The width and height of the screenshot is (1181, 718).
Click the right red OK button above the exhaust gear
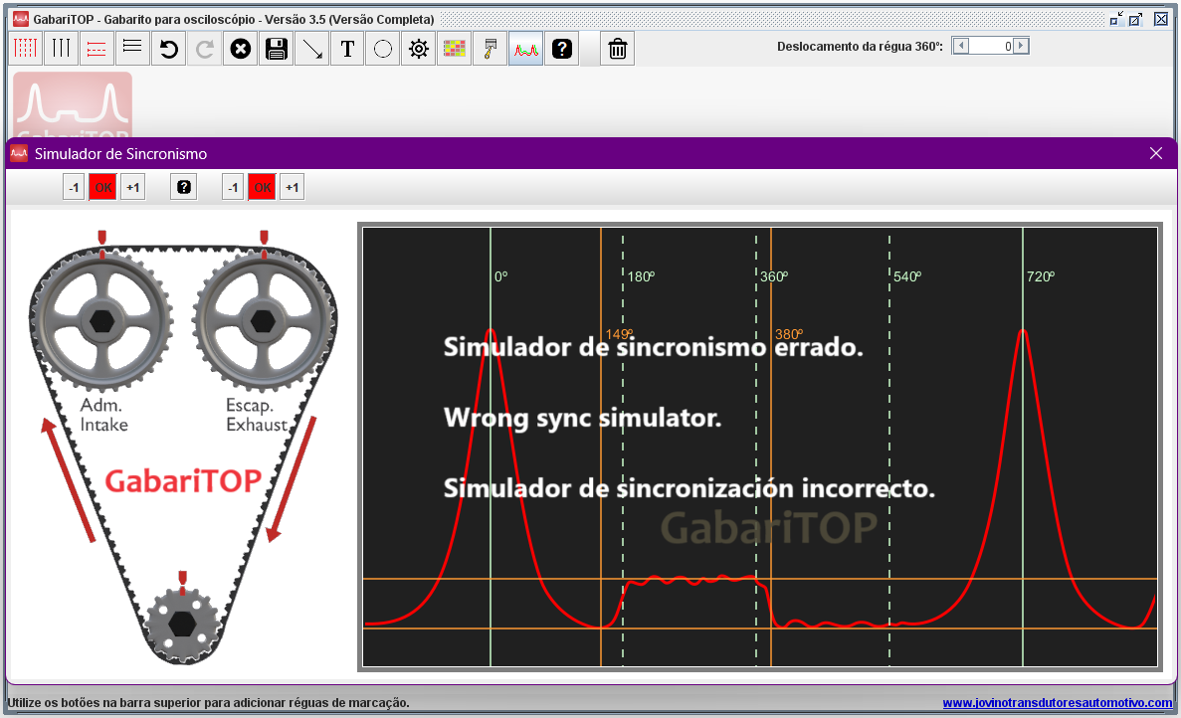click(263, 187)
